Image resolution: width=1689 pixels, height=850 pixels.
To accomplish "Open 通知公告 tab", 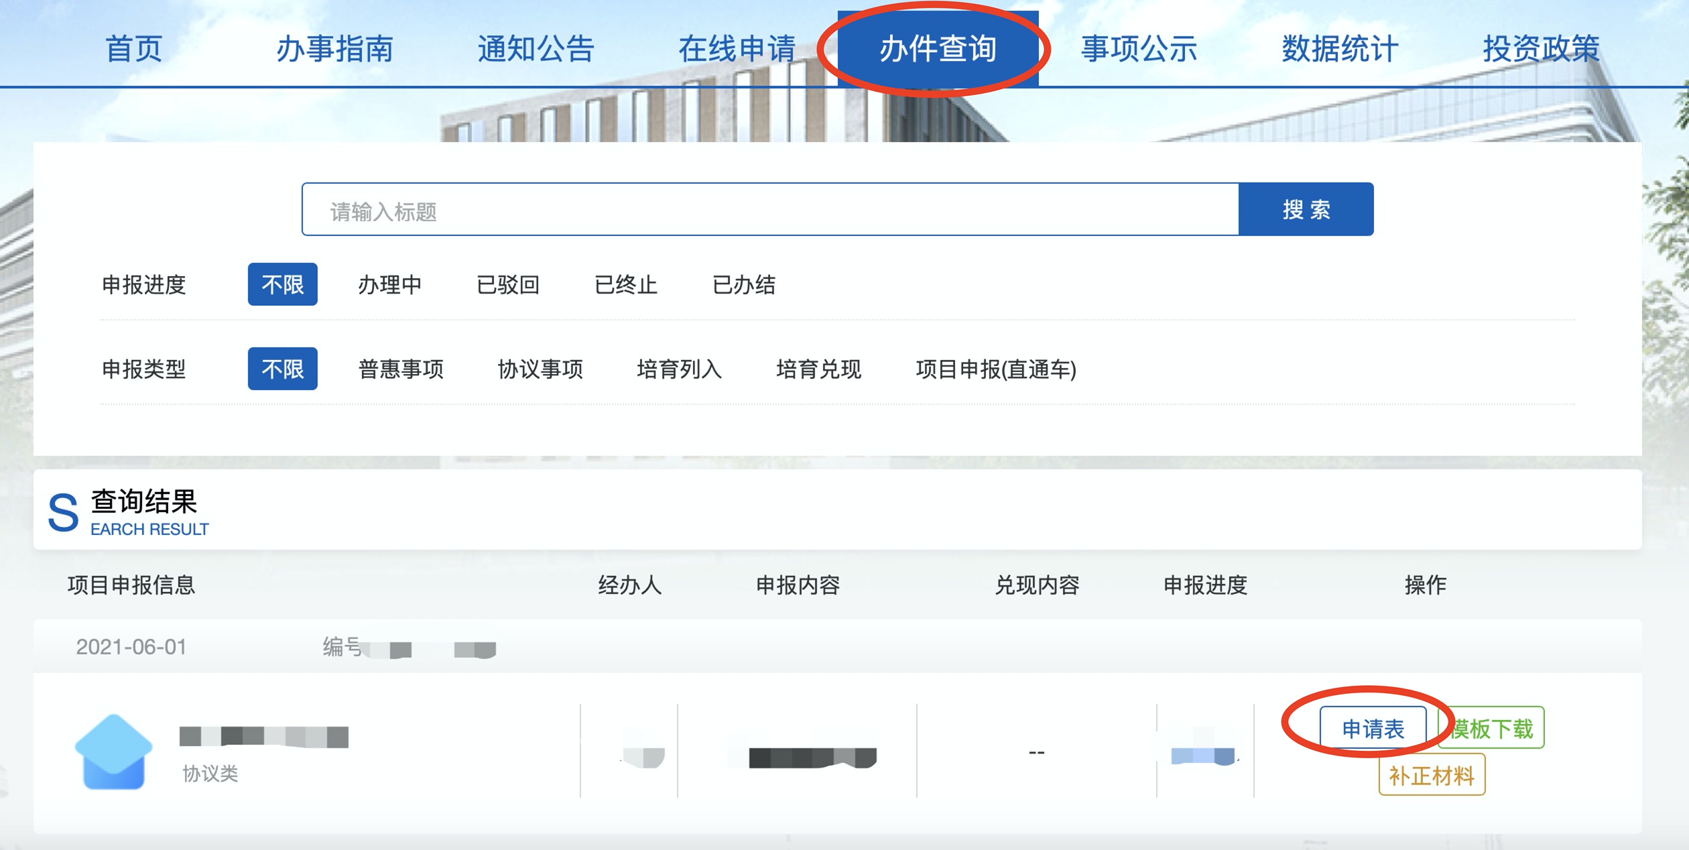I will [x=536, y=49].
